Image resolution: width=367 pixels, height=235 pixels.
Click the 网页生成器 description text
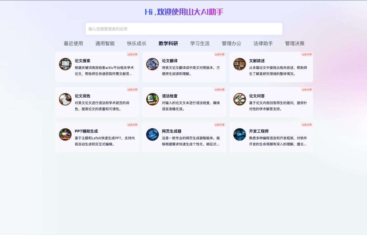coord(191,141)
